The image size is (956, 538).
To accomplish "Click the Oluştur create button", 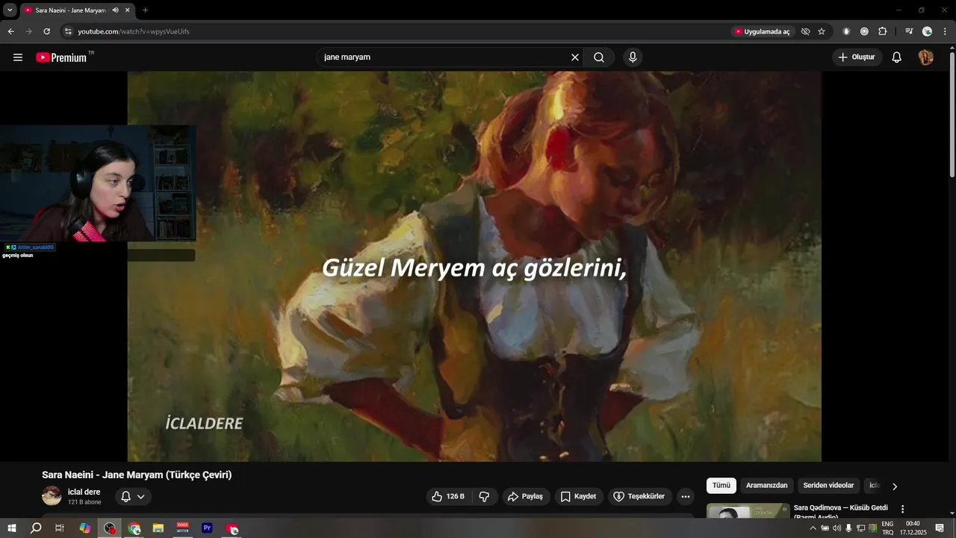I will (857, 58).
